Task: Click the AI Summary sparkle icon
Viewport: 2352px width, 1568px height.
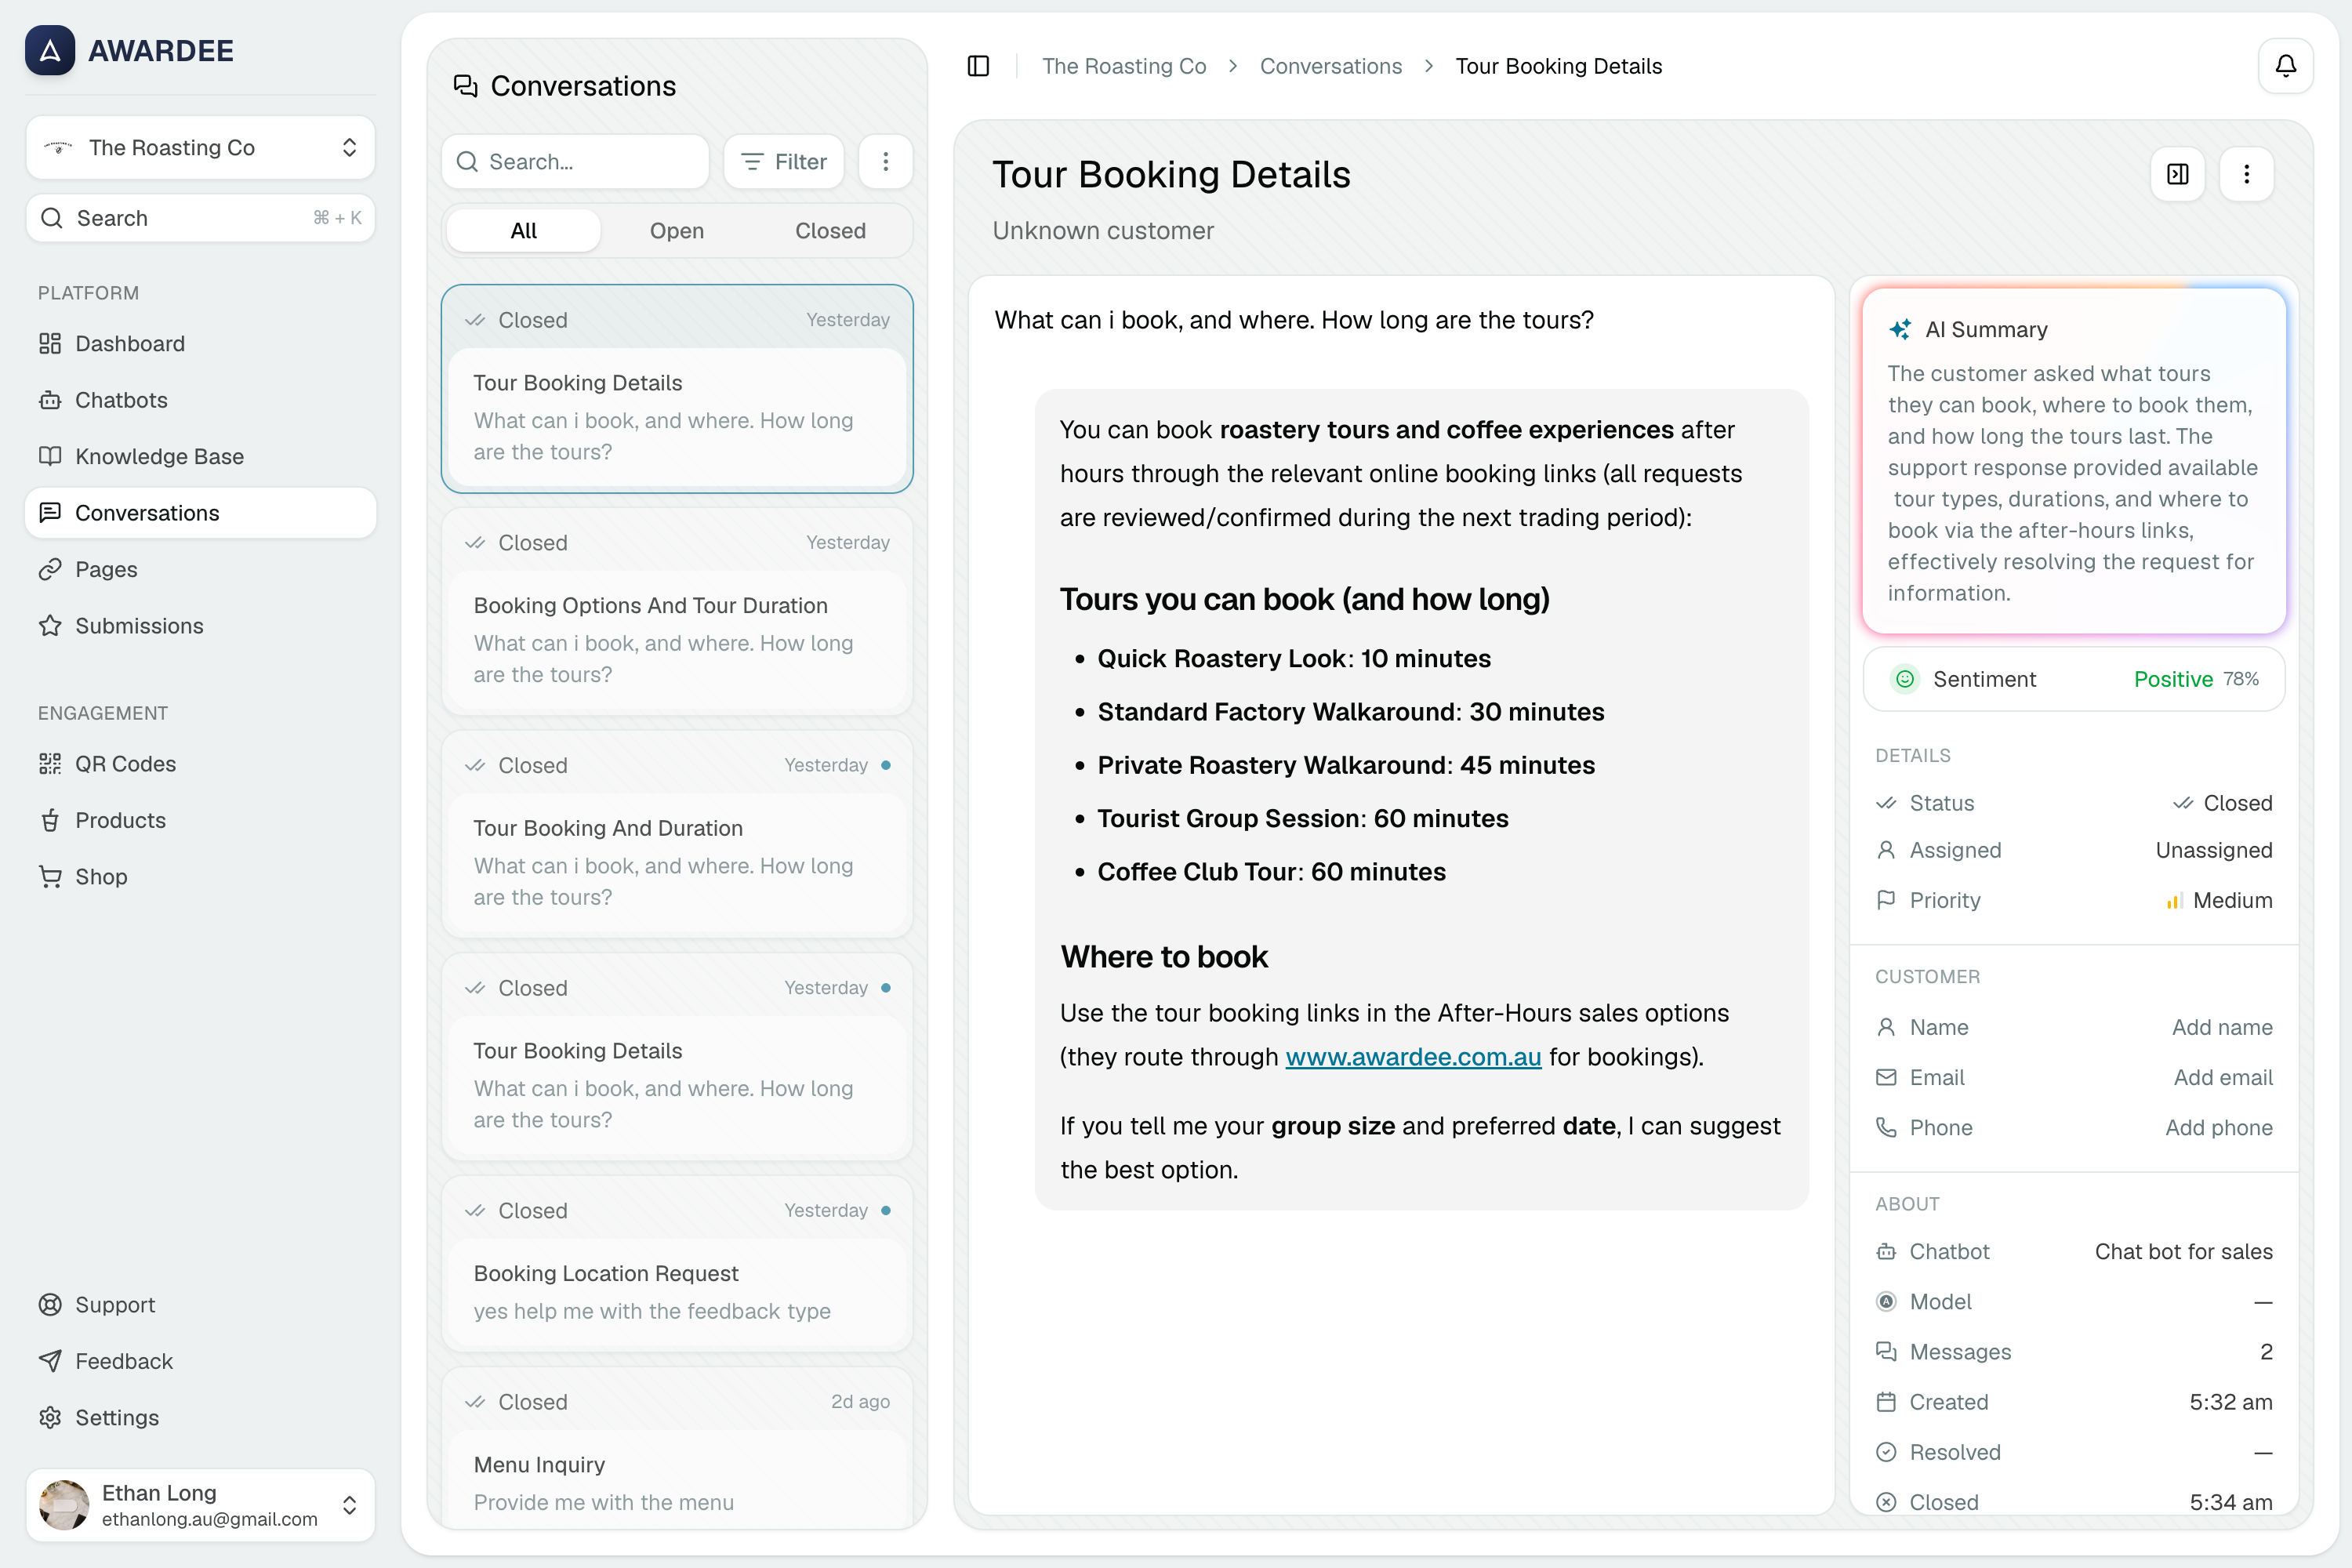Action: 1900,329
